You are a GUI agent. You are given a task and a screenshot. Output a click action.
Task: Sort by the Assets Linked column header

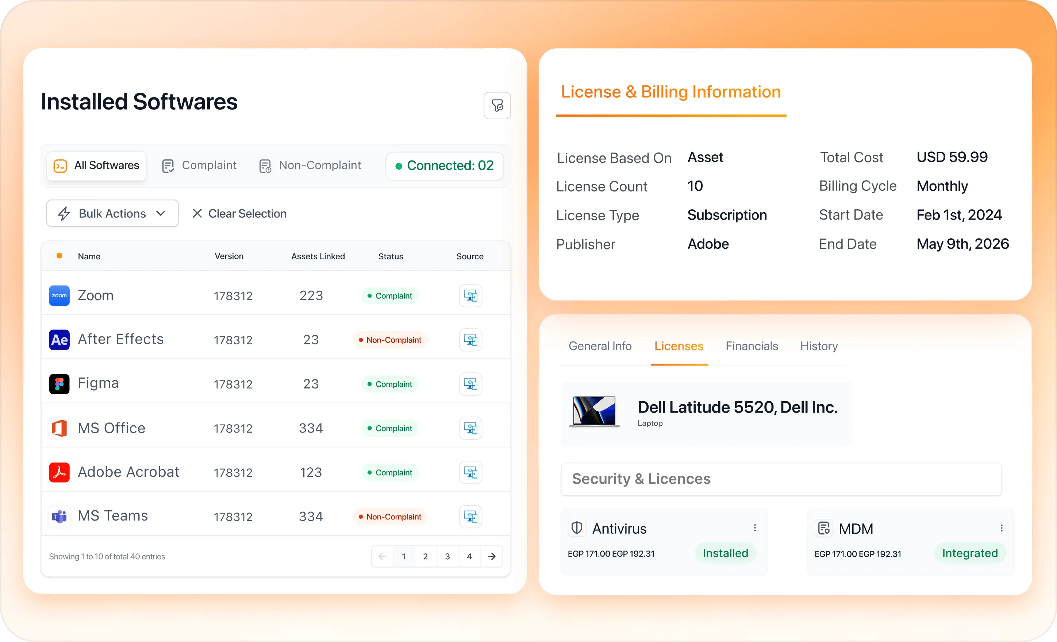(x=318, y=256)
